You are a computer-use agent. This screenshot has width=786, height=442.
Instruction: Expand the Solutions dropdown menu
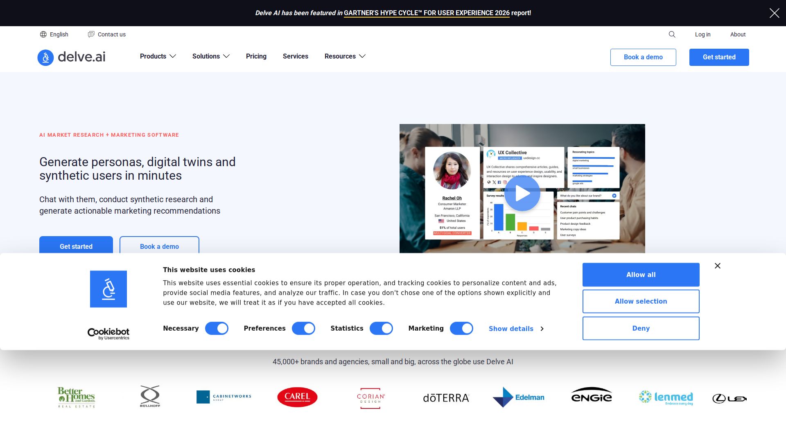pos(211,56)
